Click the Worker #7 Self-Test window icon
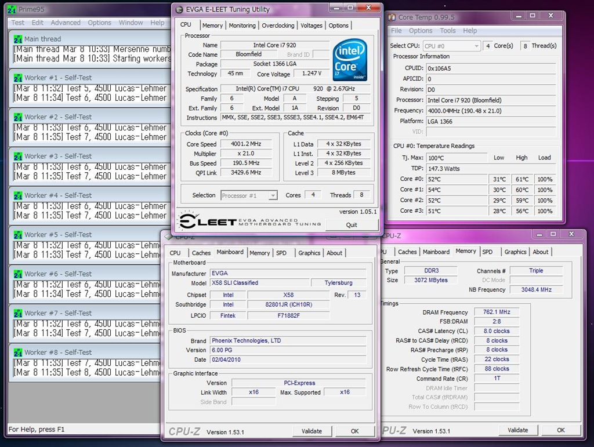Image resolution: width=594 pixels, height=447 pixels. point(18,313)
